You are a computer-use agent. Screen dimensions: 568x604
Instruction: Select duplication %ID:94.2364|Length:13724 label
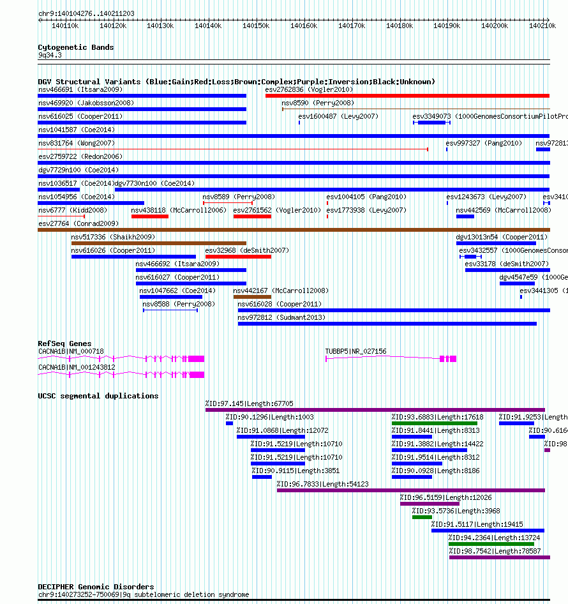pos(495,538)
